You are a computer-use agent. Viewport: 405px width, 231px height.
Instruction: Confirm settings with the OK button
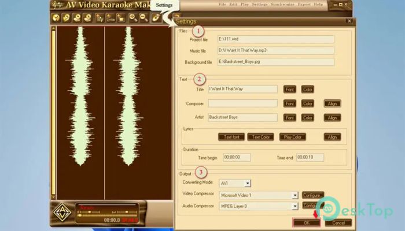307,223
